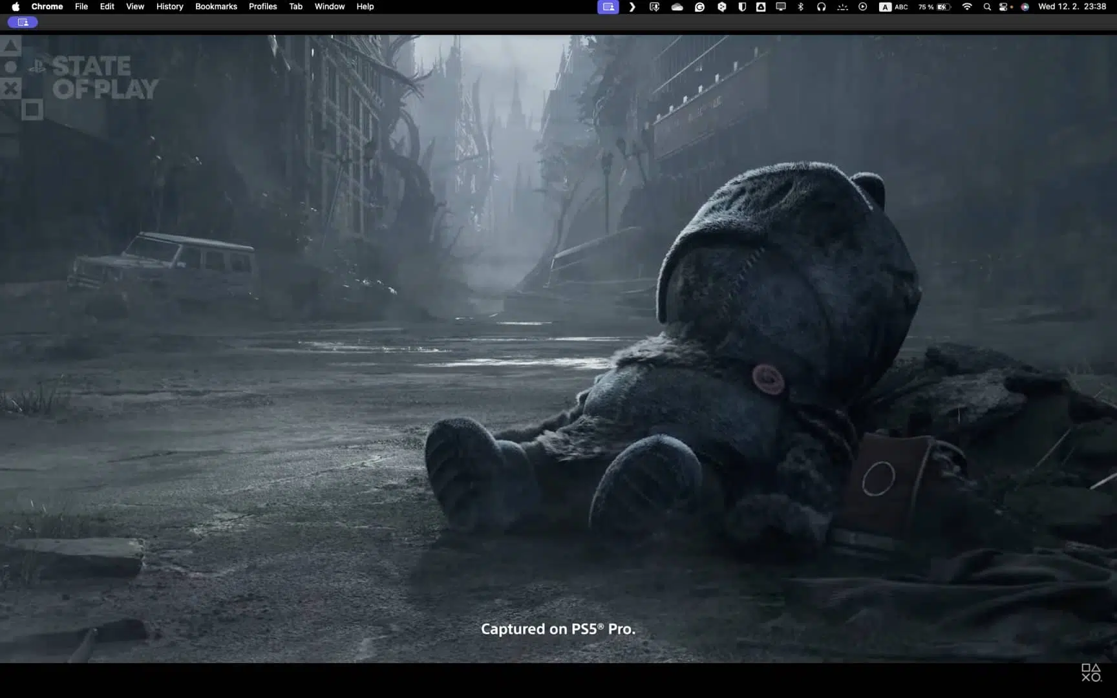
Task: Open the ABC input source menu
Action: [893, 6]
